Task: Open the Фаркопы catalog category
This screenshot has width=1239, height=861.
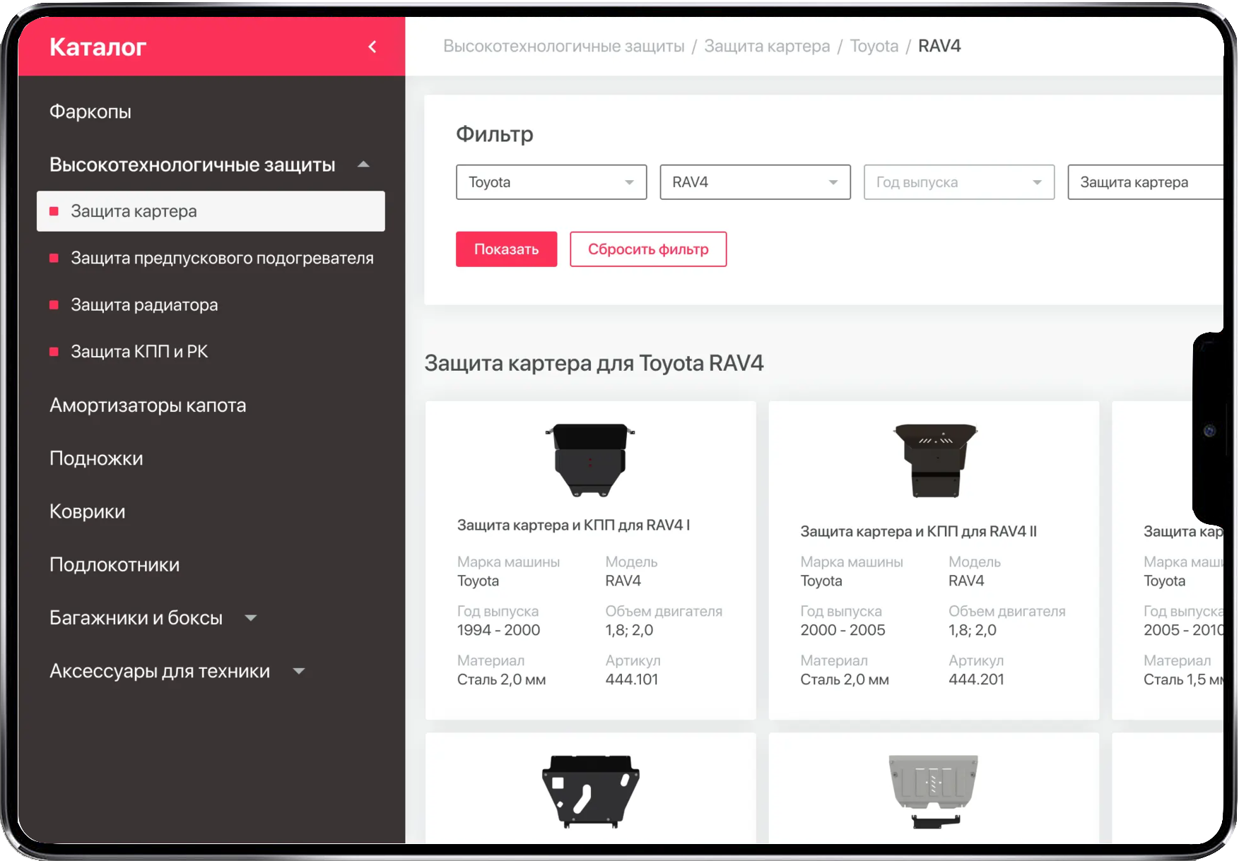Action: pyautogui.click(x=90, y=112)
